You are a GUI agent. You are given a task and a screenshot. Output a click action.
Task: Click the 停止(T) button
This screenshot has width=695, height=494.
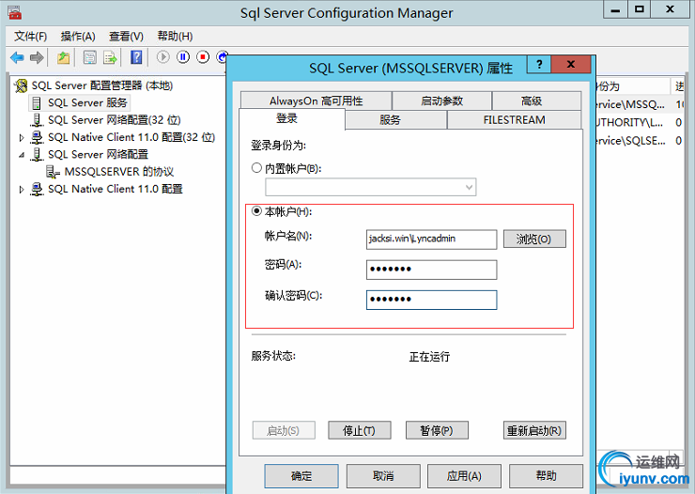click(360, 430)
